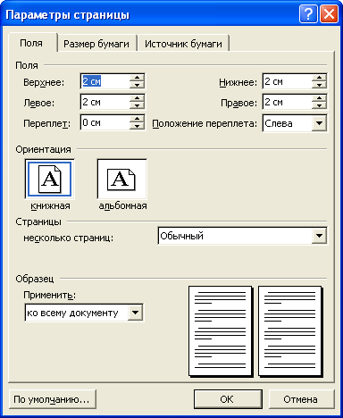This screenshot has height=418, width=343.
Task: Select the альбомная landscape orientation icon
Action: point(121,179)
